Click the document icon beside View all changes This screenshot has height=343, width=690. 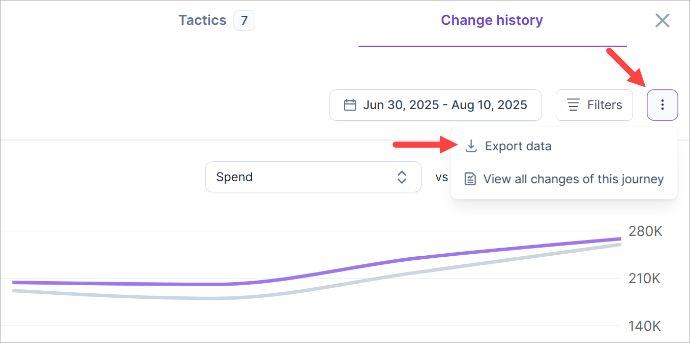click(471, 179)
